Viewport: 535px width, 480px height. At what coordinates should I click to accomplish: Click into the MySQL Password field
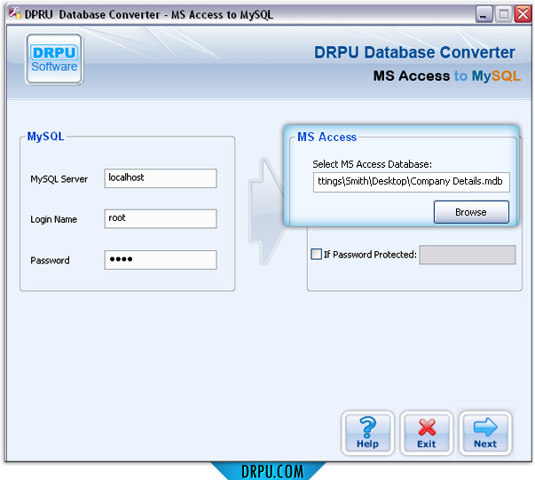coord(160,260)
